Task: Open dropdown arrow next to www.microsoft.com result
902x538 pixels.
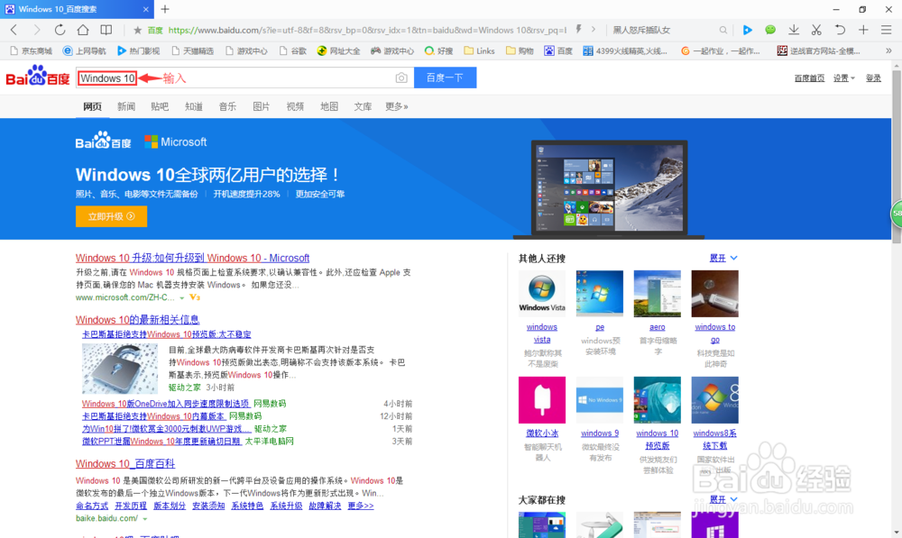Action: [x=182, y=297]
